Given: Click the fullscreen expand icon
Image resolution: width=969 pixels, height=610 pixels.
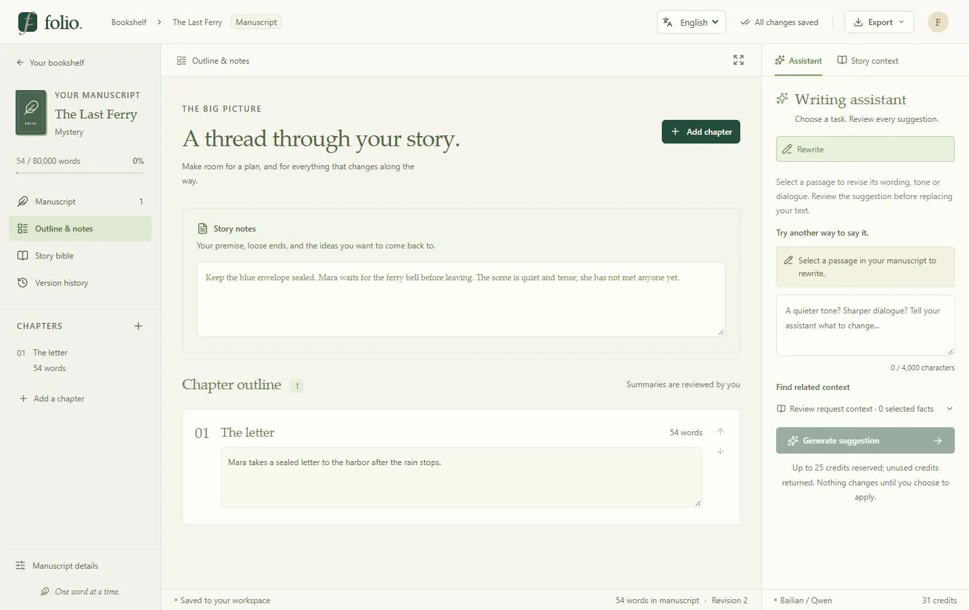Looking at the screenshot, I should pos(738,60).
